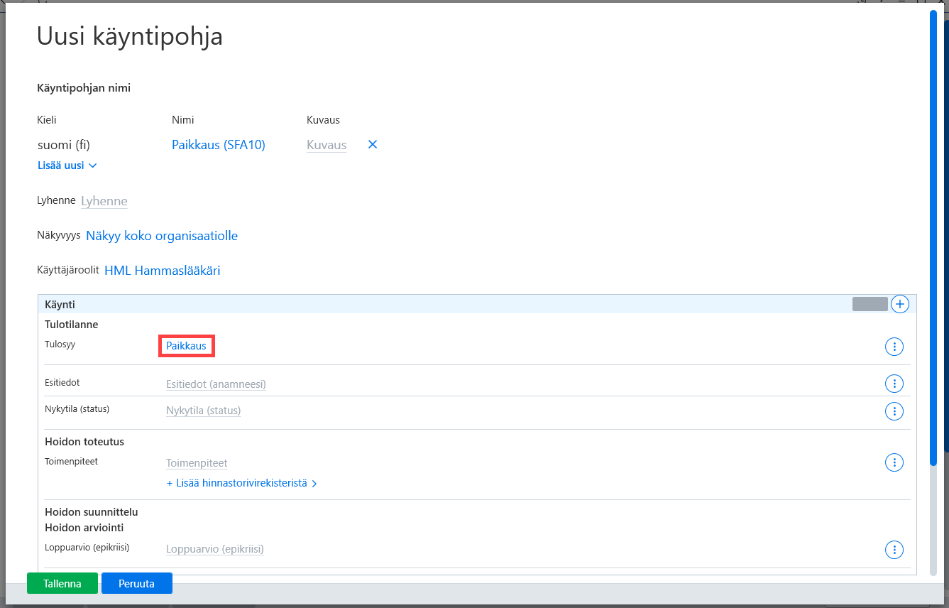The height and width of the screenshot is (608, 949).
Task: Click the Käynti section header
Action: click(x=477, y=304)
